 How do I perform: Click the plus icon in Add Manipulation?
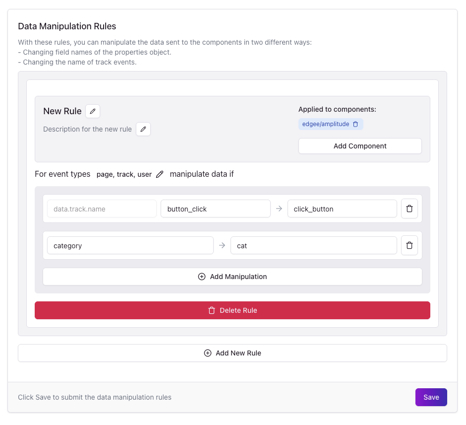202,277
